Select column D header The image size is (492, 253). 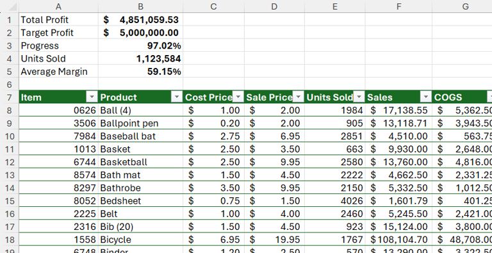click(x=274, y=6)
